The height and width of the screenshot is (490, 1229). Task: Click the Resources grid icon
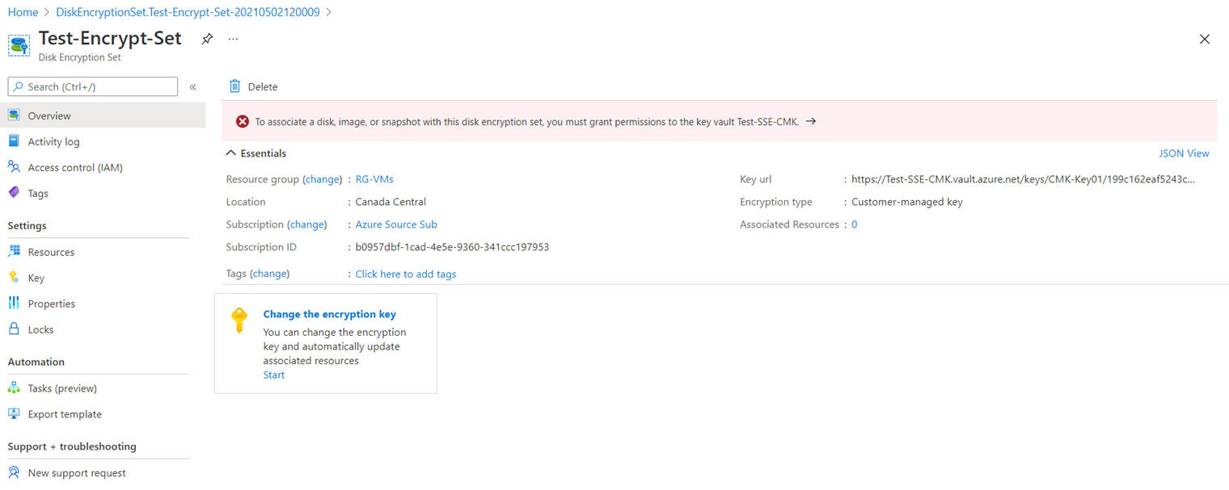14,252
